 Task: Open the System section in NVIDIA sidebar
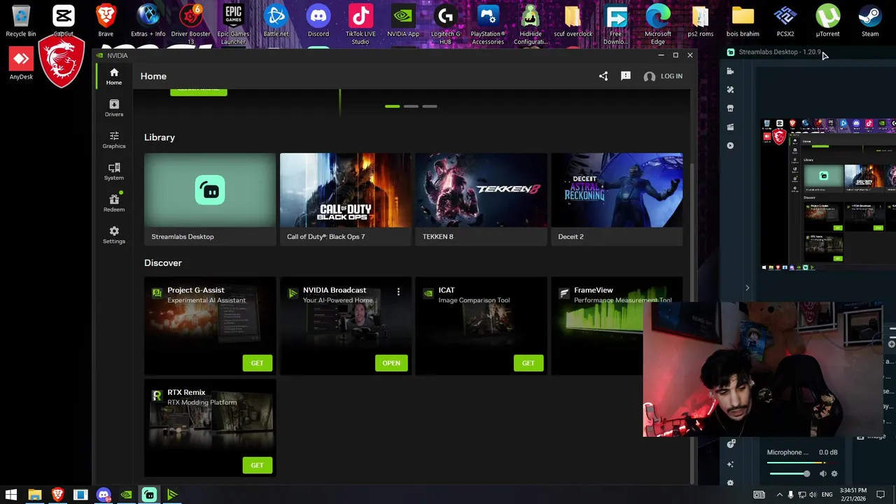click(114, 171)
